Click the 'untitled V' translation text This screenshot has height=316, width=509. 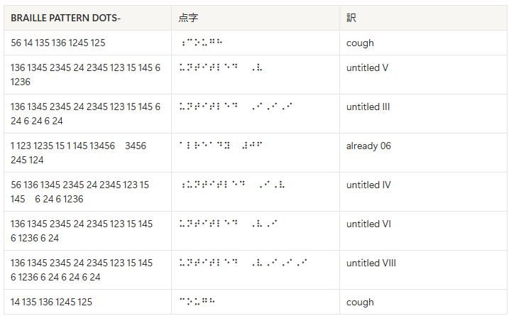(x=367, y=67)
